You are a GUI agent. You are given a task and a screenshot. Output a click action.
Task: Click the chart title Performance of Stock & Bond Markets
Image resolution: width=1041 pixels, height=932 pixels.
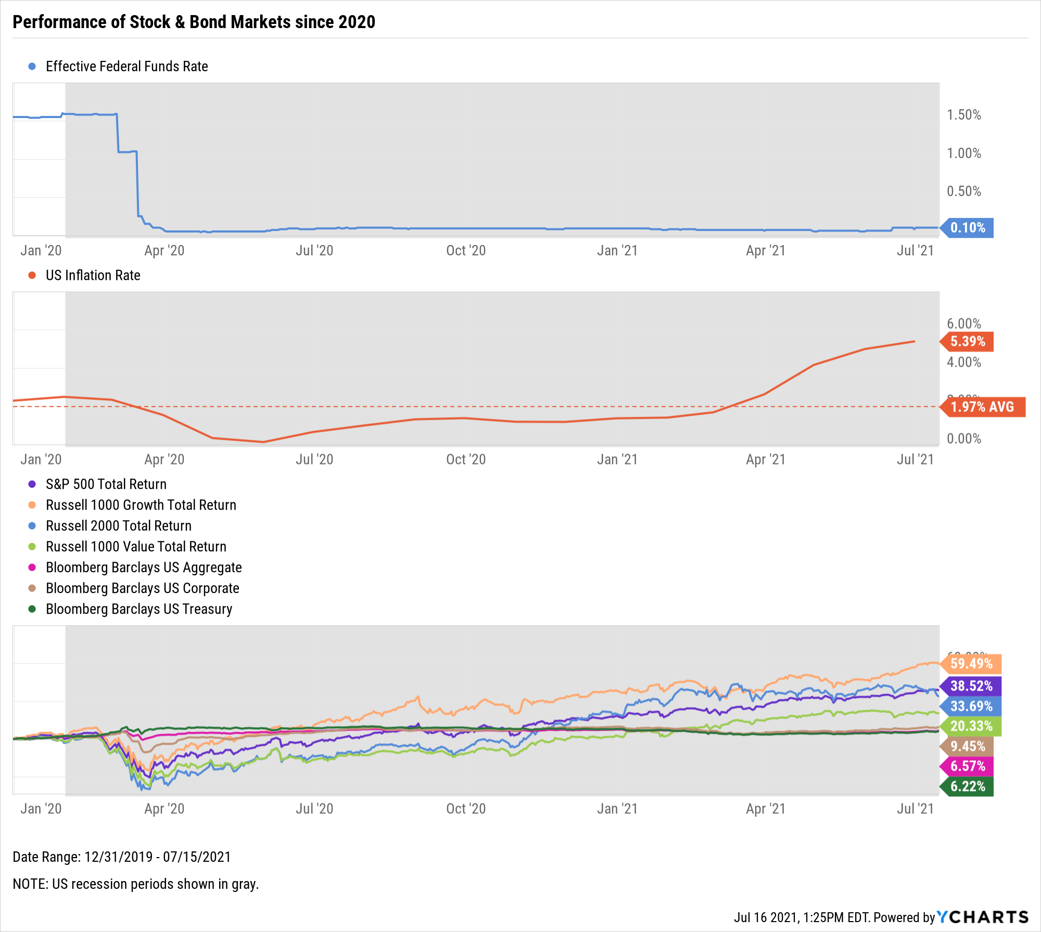pos(194,22)
